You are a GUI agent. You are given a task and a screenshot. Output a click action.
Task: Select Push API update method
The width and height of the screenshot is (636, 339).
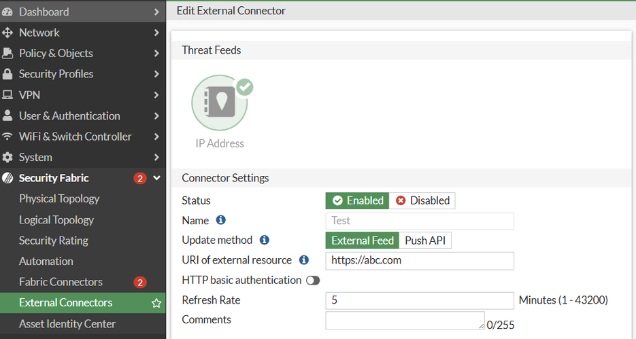(426, 240)
